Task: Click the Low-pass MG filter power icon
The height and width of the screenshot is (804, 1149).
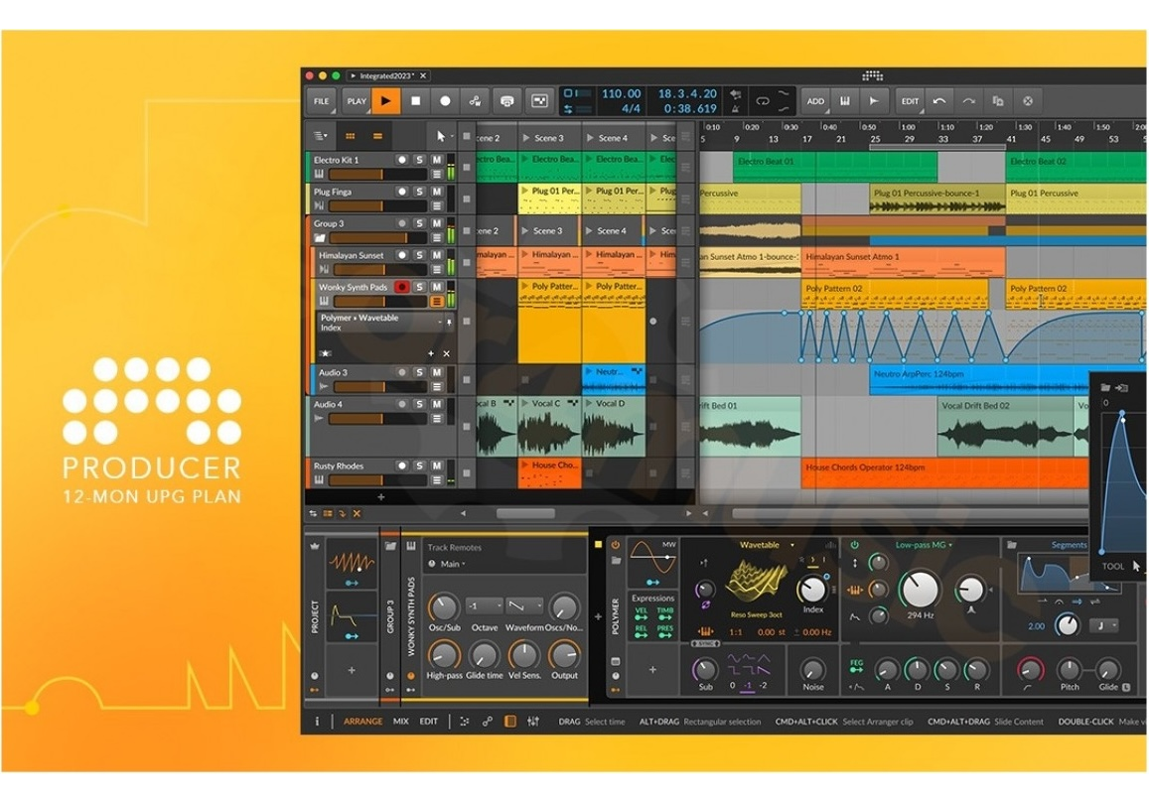Action: 854,545
